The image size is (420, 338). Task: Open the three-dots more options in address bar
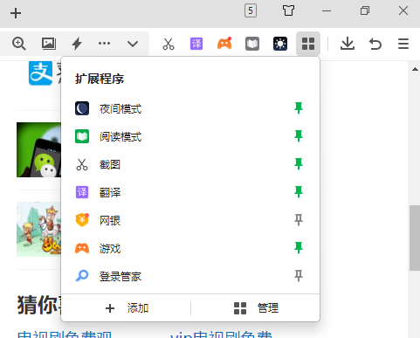[x=104, y=44]
